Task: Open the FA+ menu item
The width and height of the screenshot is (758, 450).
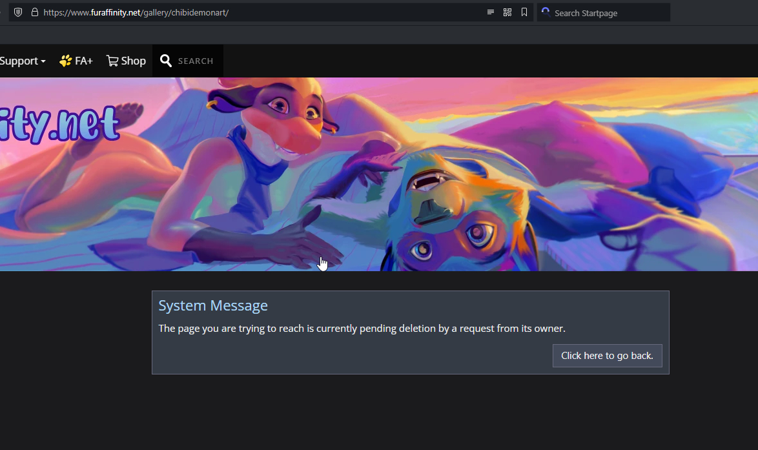Action: click(83, 61)
